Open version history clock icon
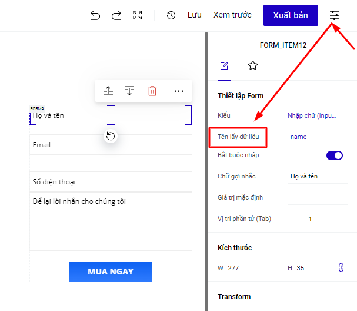Viewport: 357px width, 311px height. tap(171, 15)
